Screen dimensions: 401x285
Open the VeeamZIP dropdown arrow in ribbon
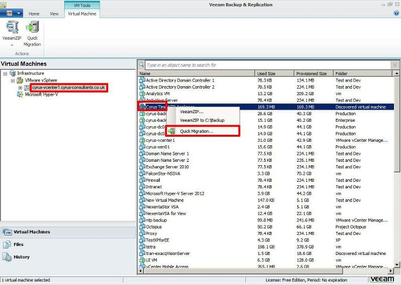point(12,45)
